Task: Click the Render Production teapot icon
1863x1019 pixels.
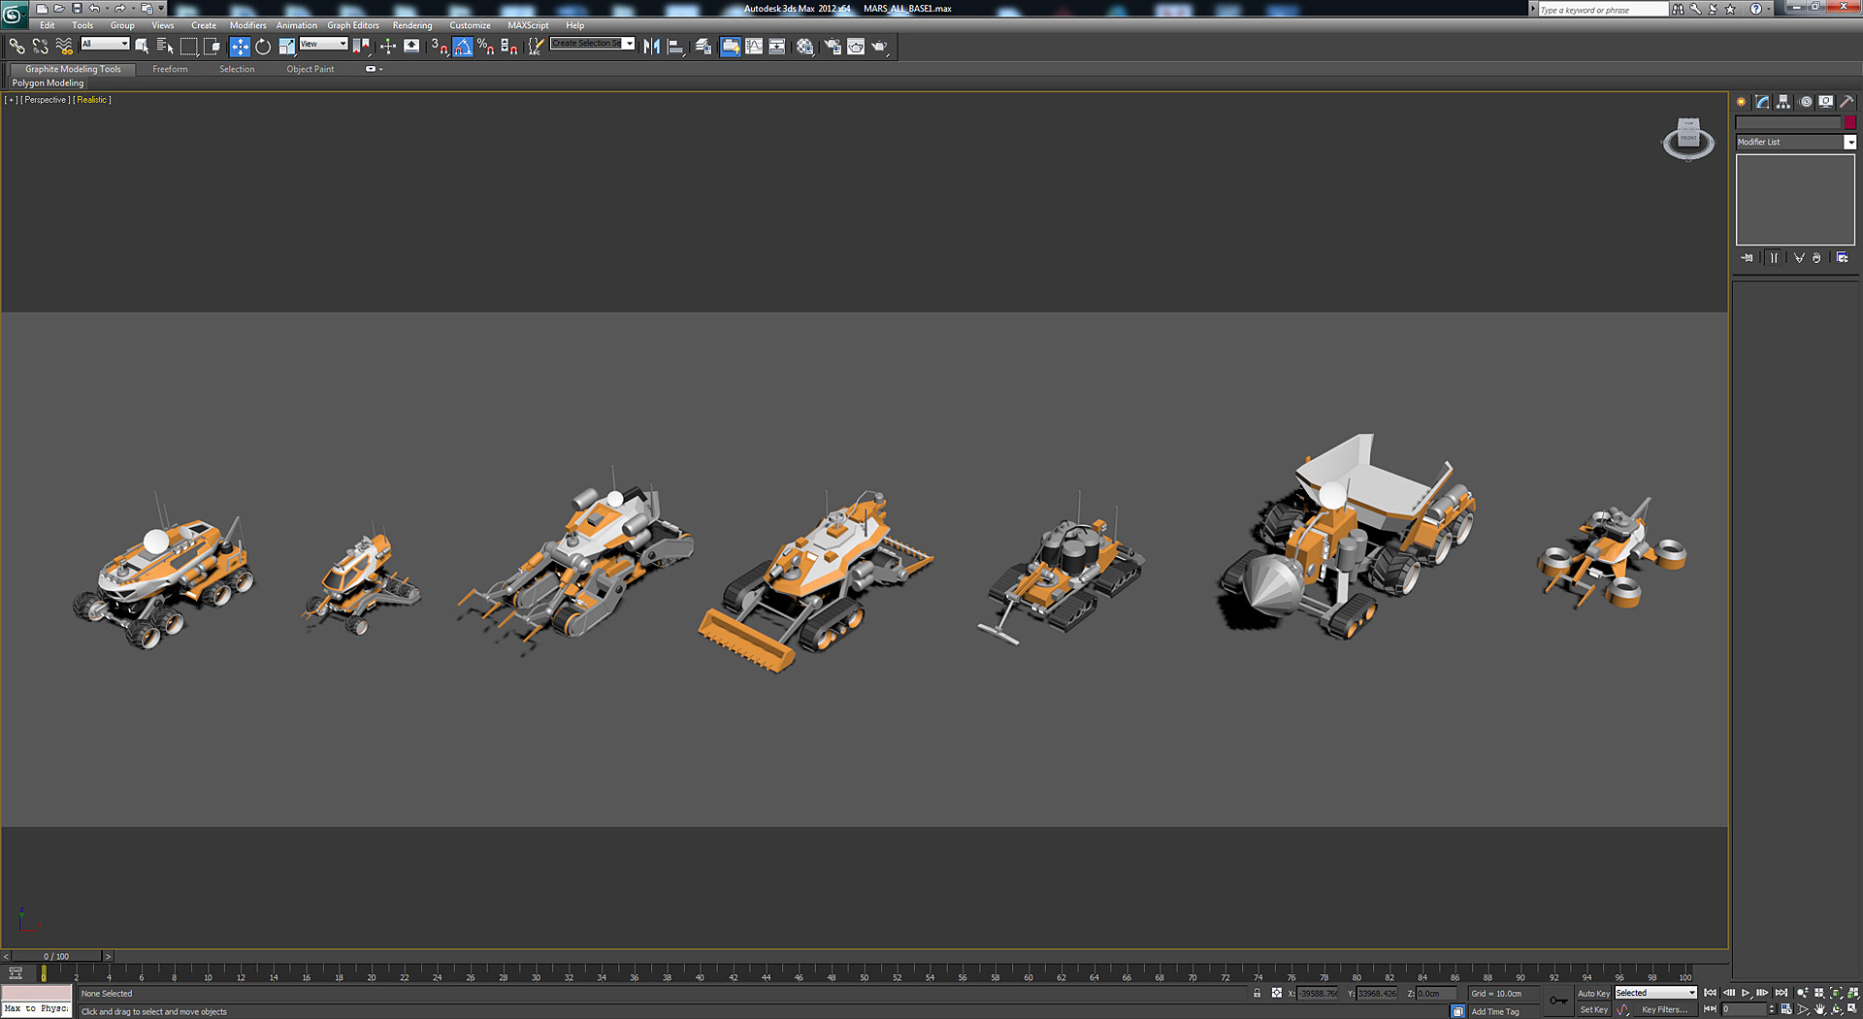Action: 878,46
